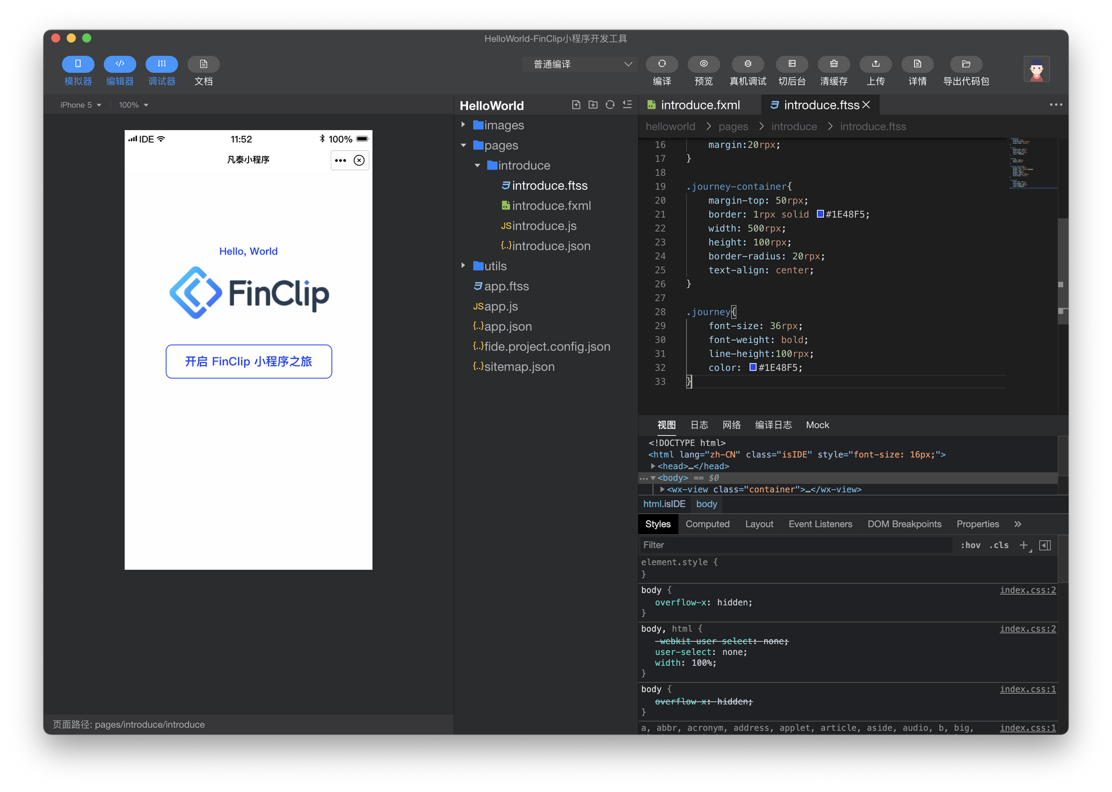The height and width of the screenshot is (792, 1112).
Task: Click the 清缓存 clear cache icon
Action: point(833,64)
